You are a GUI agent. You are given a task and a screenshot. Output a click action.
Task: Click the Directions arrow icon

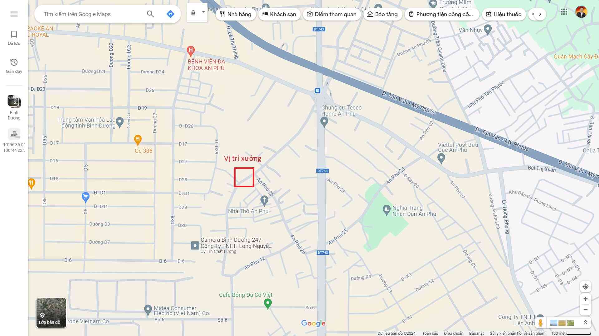pos(170,14)
